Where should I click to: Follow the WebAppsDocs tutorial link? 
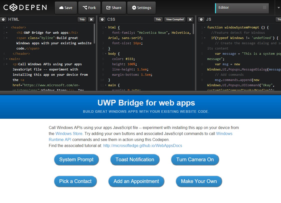[x=143, y=145]
